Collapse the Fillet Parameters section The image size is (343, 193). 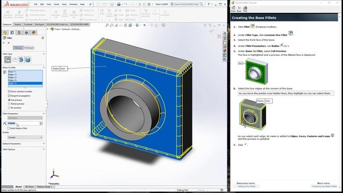pyautogui.click(x=43, y=114)
